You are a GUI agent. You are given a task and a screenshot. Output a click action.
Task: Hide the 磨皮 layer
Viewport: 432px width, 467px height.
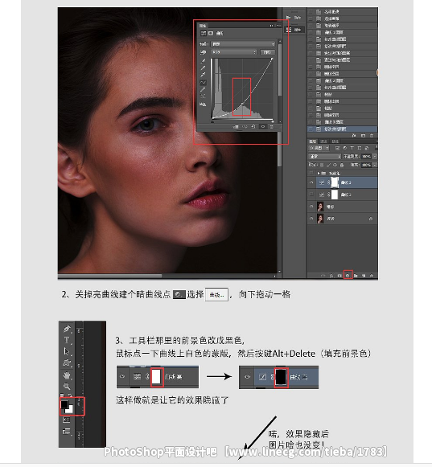pyautogui.click(x=311, y=206)
